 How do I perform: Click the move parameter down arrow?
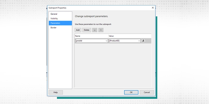click(101, 30)
